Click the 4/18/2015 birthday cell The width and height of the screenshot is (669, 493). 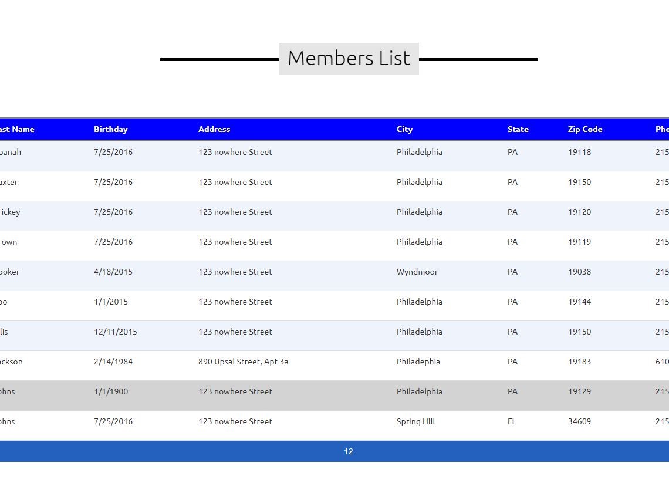pyautogui.click(x=113, y=272)
